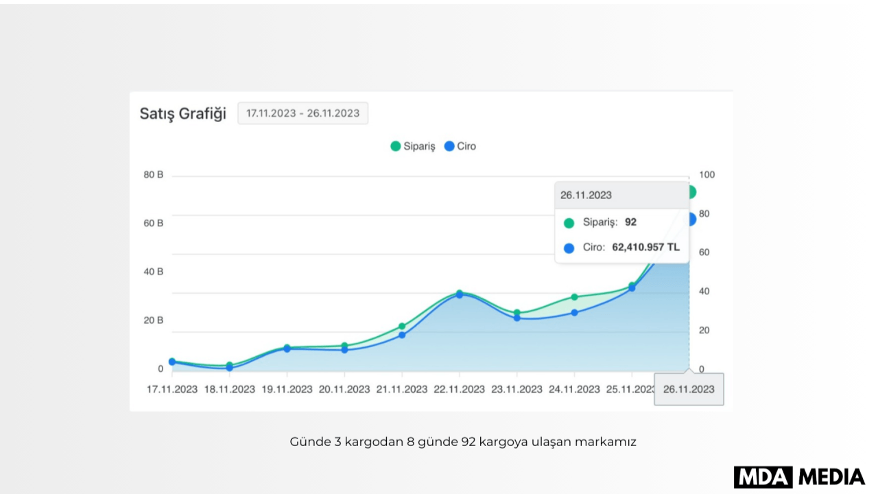The width and height of the screenshot is (878, 494).
Task: Click the Ciro: 62,410.957 TL tooltip row
Action: (x=621, y=248)
